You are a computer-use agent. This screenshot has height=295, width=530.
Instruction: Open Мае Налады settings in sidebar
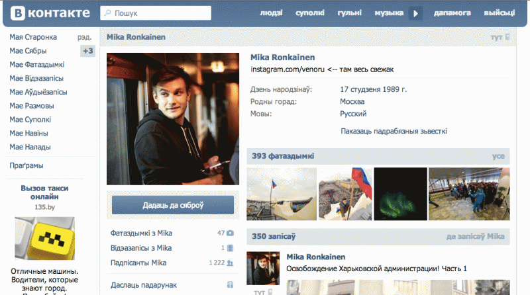click(30, 147)
